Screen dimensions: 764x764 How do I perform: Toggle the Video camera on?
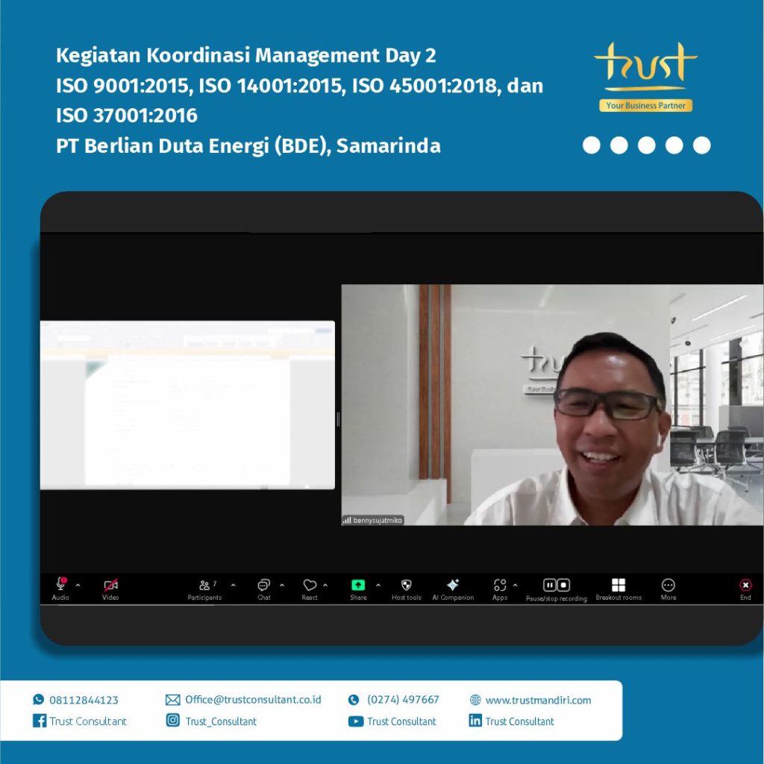coord(110,586)
